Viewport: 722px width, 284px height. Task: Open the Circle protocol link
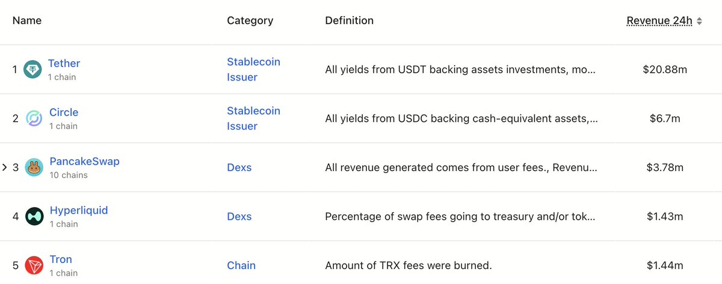(64, 112)
